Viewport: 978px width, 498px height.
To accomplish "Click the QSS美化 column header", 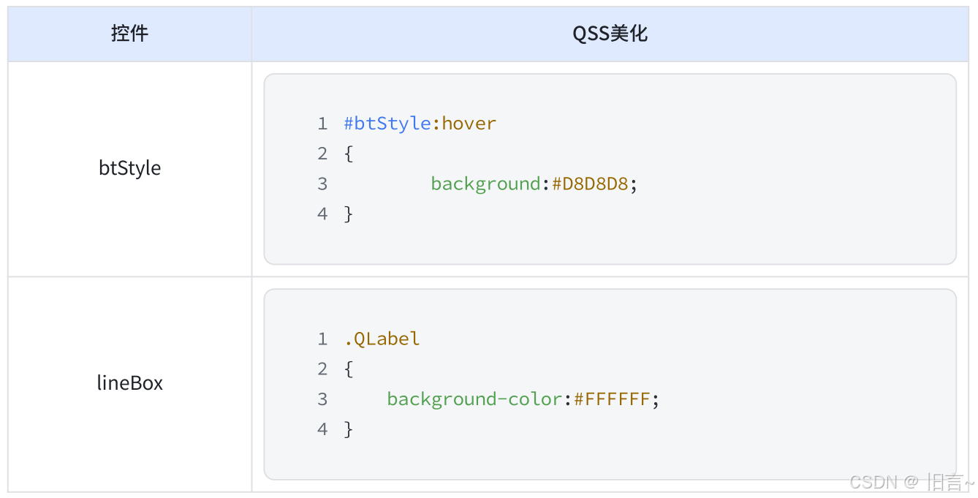I will pyautogui.click(x=610, y=34).
